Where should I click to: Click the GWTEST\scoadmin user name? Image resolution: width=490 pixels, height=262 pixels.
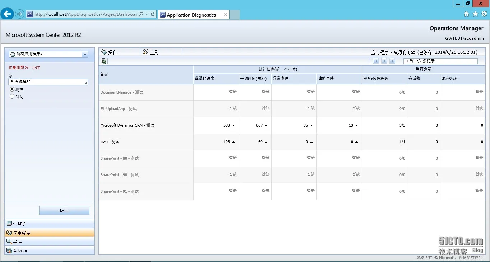pyautogui.click(x=464, y=38)
